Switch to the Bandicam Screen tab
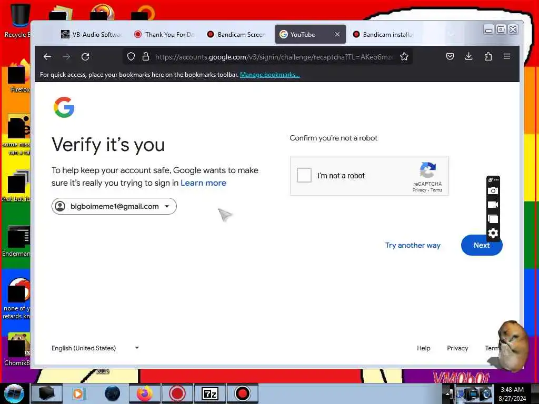Image resolution: width=539 pixels, height=404 pixels. pyautogui.click(x=237, y=34)
